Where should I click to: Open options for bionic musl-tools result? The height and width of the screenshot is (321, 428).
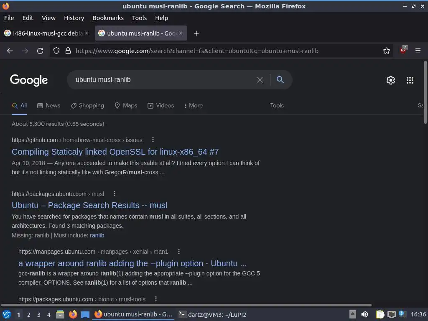pyautogui.click(x=156, y=299)
